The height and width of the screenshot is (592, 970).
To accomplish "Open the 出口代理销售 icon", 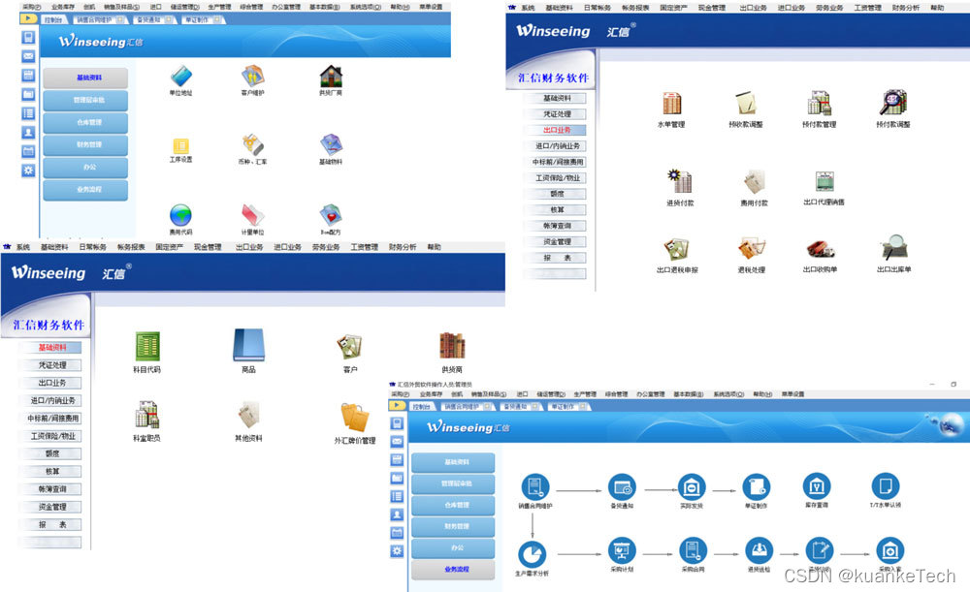I will (824, 182).
